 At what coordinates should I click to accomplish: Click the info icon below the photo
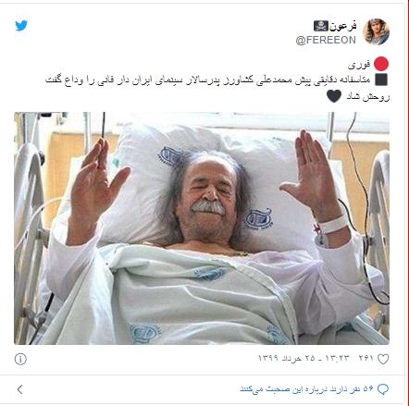coord(20,359)
